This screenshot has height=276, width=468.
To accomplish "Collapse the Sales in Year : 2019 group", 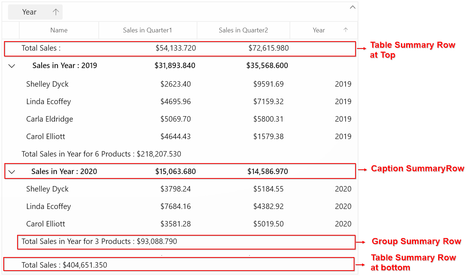I will point(12,66).
